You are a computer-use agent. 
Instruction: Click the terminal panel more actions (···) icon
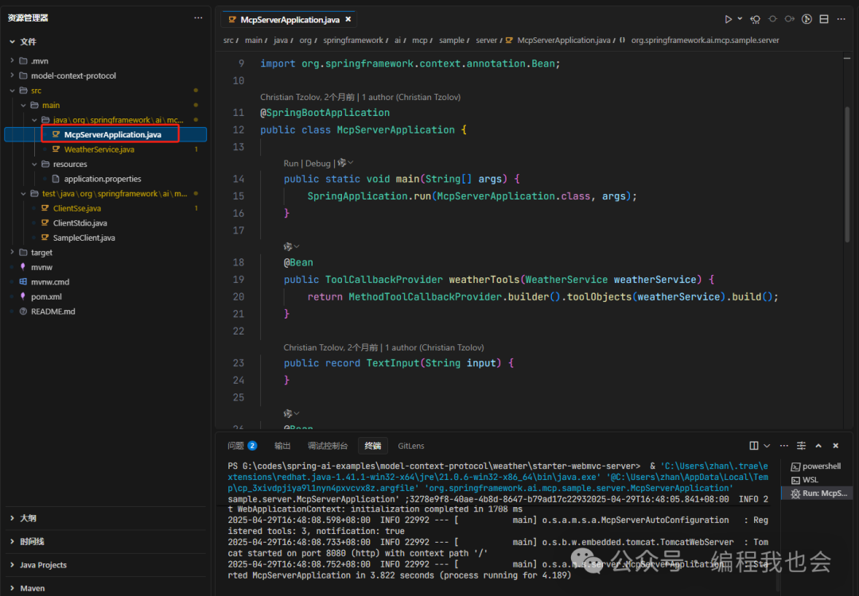(x=783, y=445)
